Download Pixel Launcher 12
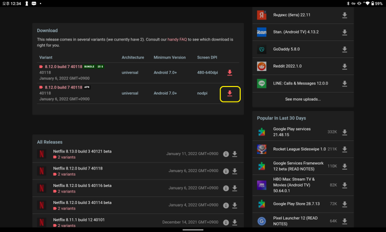The image size is (386, 232). [345, 221]
